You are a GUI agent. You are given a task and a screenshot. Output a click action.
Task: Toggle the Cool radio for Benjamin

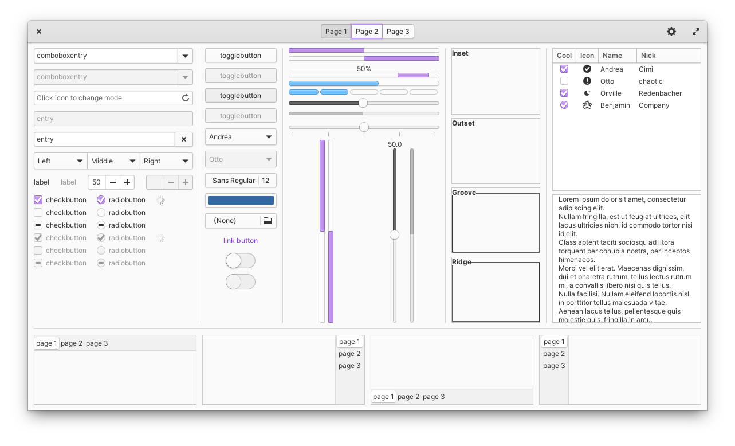point(564,105)
